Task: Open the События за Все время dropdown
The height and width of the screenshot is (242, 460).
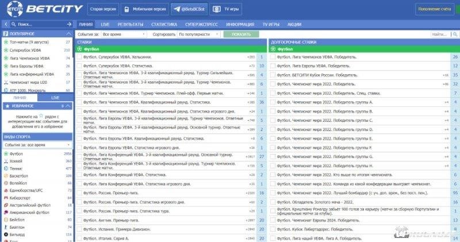Action: [x=124, y=34]
